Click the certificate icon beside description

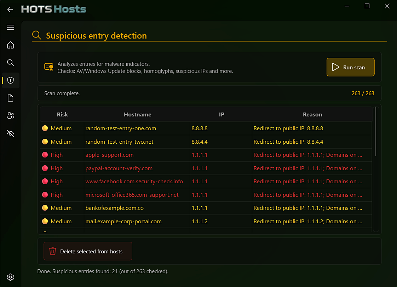click(48, 67)
